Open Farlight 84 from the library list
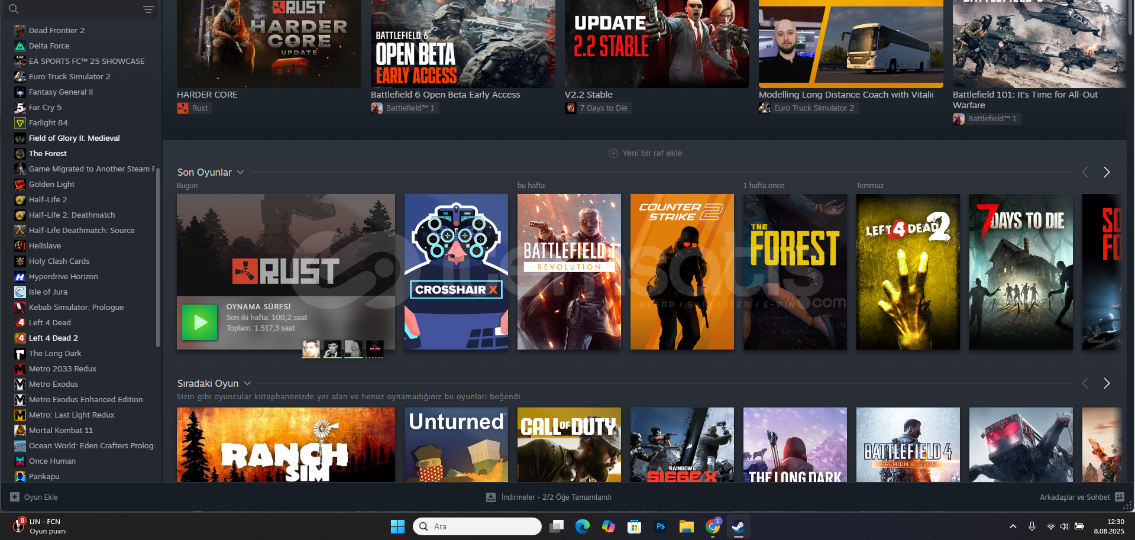Screen dimensions: 1135x540 click(x=48, y=122)
